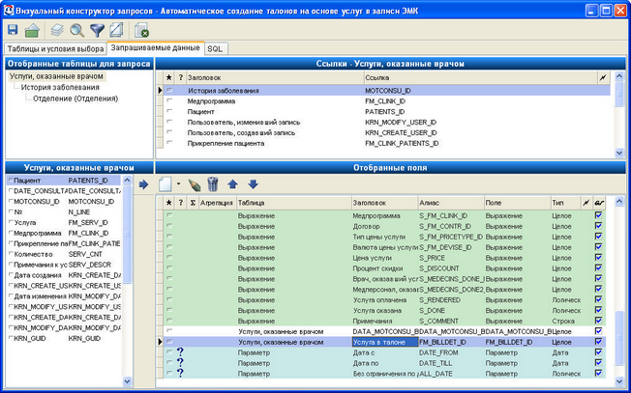
Task: Move field up with blue up arrow
Action: 232,184
